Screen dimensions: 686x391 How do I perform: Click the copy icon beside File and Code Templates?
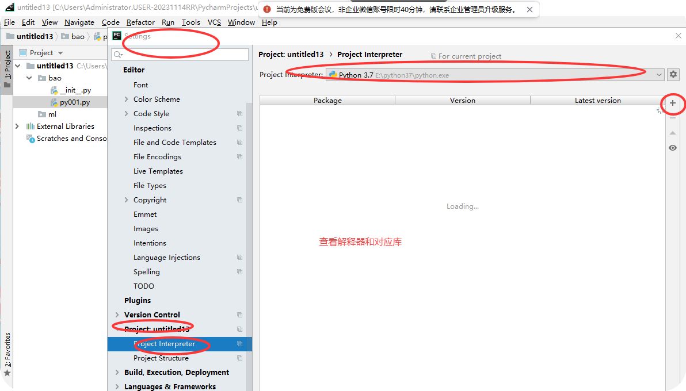click(x=240, y=143)
